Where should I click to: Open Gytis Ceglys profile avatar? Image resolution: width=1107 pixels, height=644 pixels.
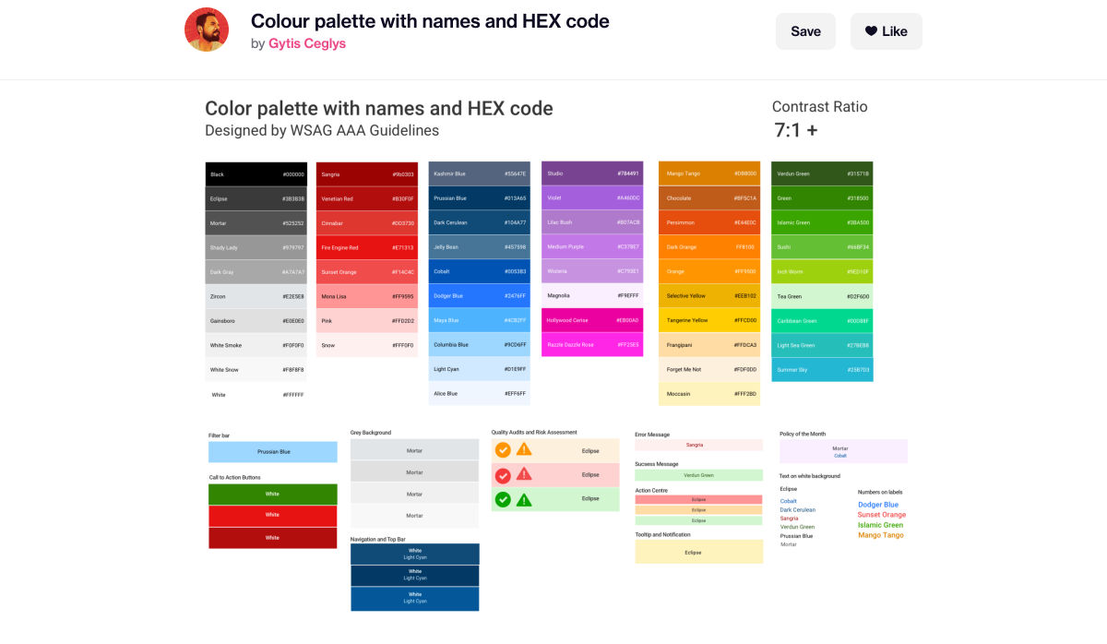tap(207, 30)
